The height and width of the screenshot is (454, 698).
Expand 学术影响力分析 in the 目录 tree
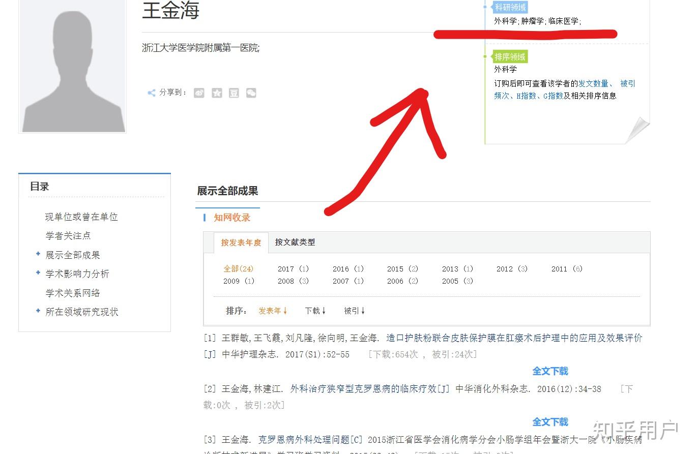[38, 273]
